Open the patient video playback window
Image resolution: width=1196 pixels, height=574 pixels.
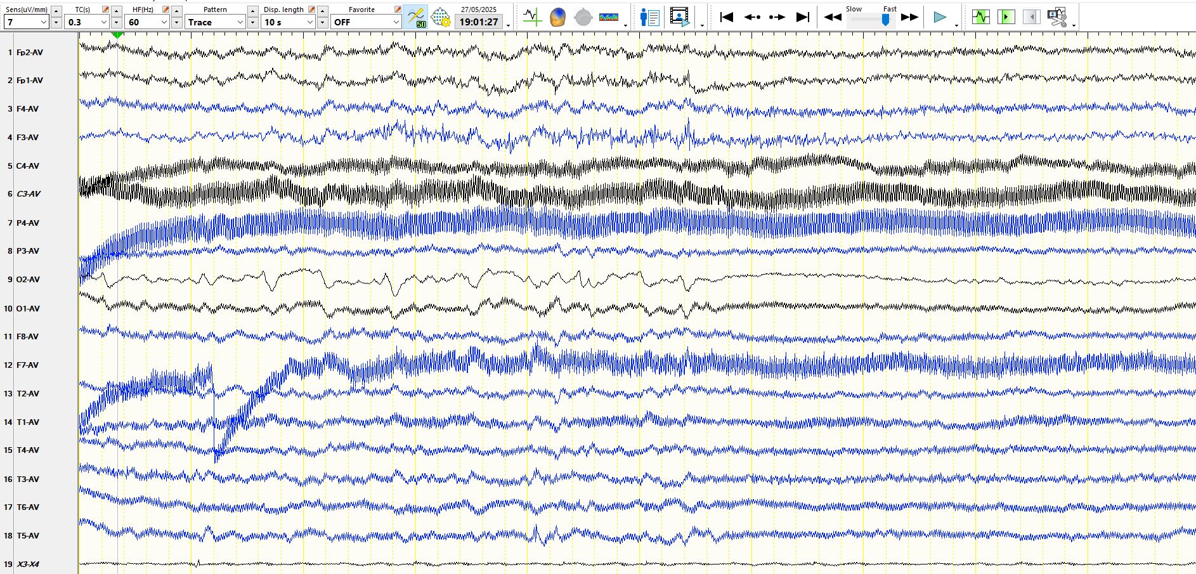(x=680, y=17)
